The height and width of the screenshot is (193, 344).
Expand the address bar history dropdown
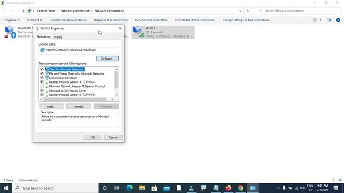[x=240, y=11]
